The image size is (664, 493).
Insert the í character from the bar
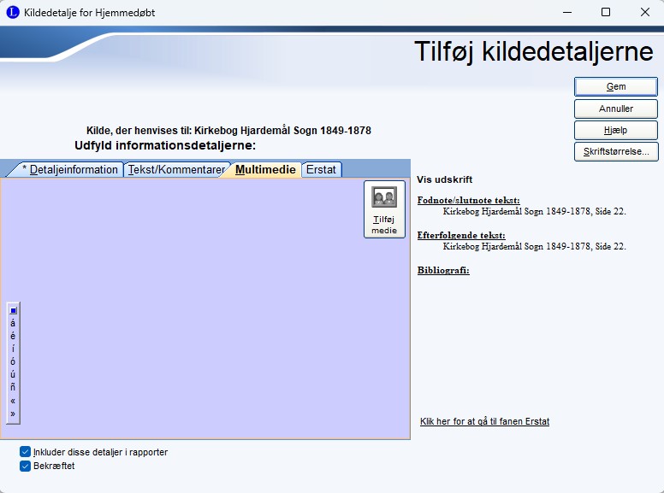pos(13,349)
